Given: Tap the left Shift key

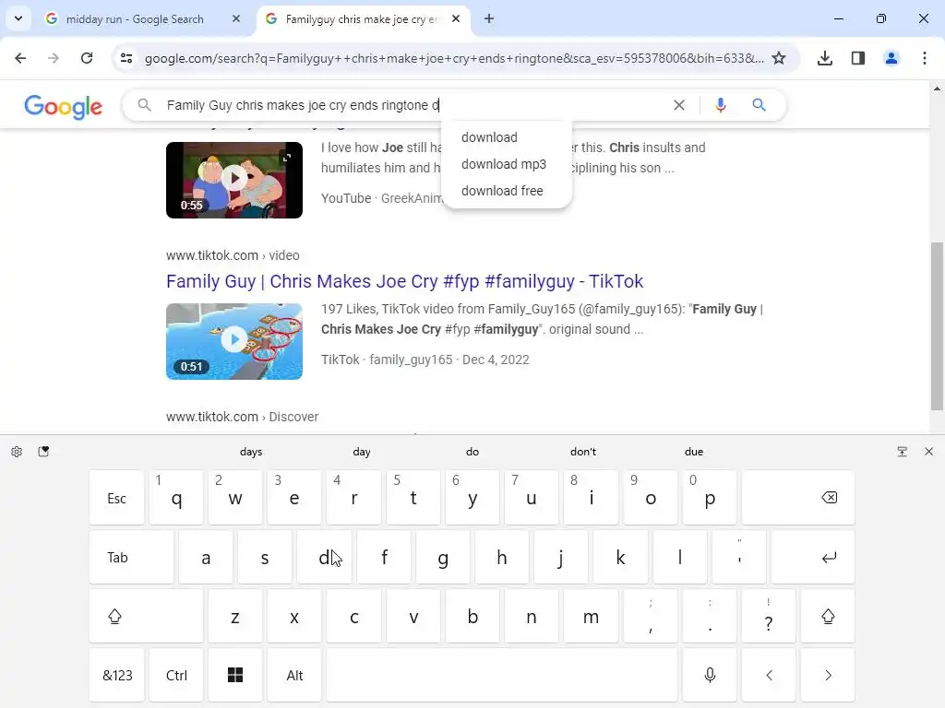Looking at the screenshot, I should 147,616.
